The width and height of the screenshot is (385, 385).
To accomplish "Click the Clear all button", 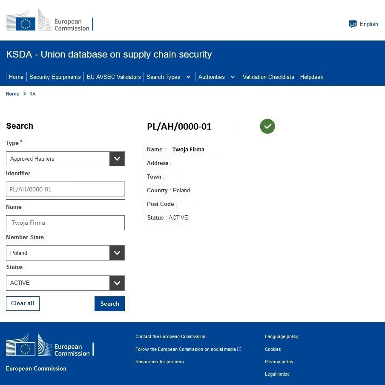I will (23, 304).
